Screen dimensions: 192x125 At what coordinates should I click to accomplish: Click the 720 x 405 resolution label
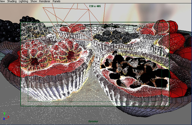tap(95, 6)
